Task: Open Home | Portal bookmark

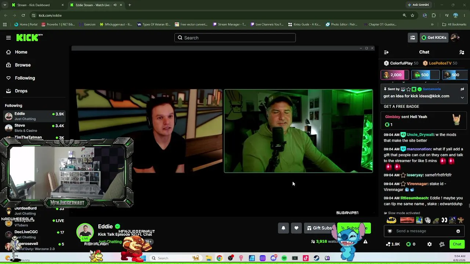Action: click(26, 25)
